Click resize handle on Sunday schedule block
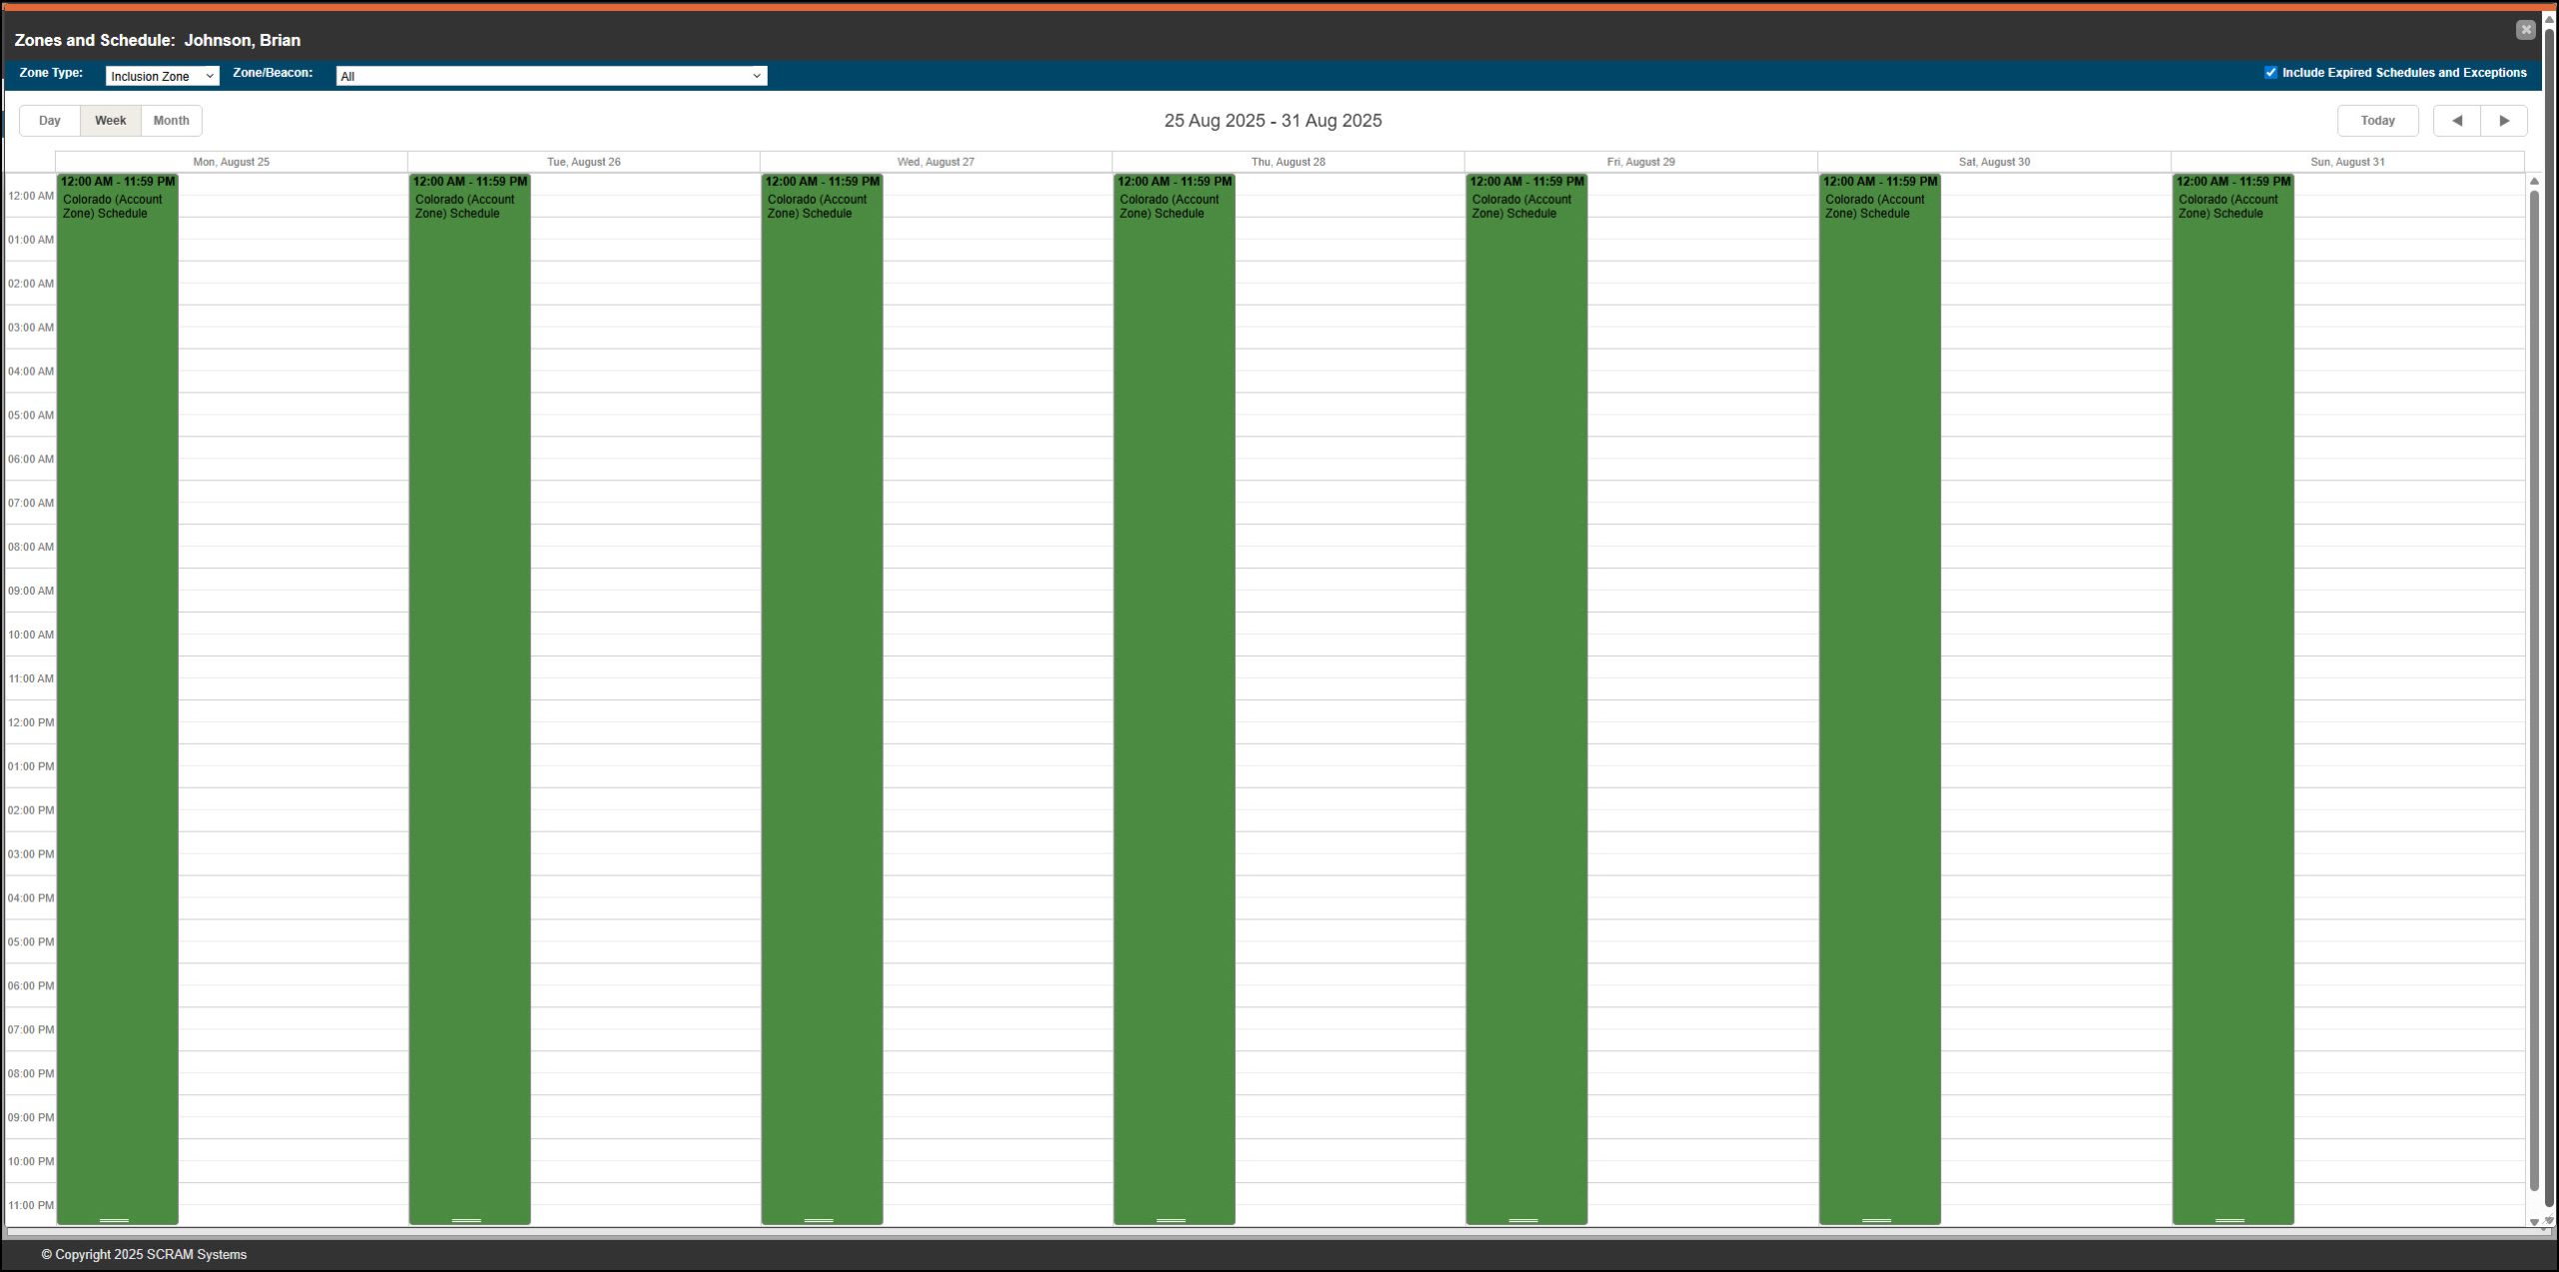The image size is (2559, 1272). 2230,1220
